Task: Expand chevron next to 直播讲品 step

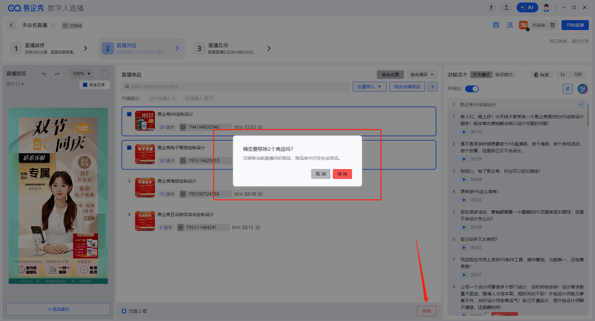Action: [x=177, y=48]
